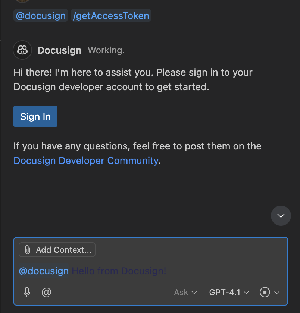Click the scroll-to-bottom chevron button
Image resolution: width=300 pixels, height=313 pixels.
[281, 215]
